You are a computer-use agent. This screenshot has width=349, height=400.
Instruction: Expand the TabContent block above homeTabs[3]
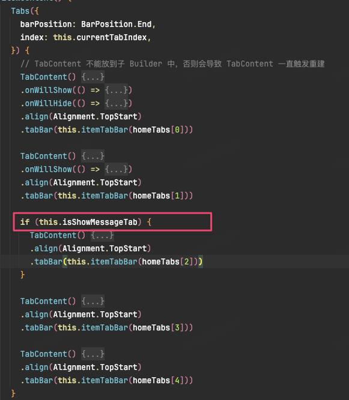93,301
